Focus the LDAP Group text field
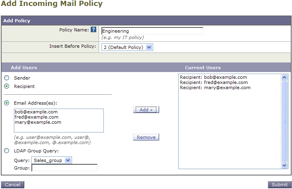The image size is (292, 189). pyautogui.click(x=64, y=168)
